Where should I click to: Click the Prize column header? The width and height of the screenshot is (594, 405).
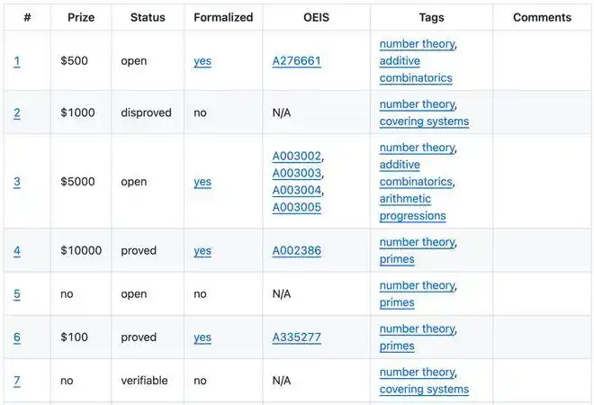pyautogui.click(x=81, y=17)
